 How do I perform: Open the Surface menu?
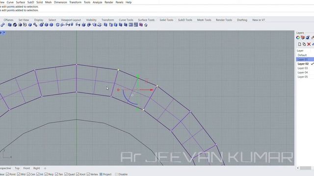[21, 2]
